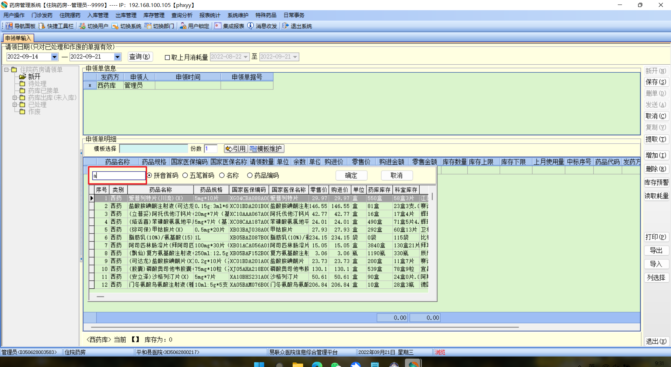Click the 份数 copies input field
Viewport: 671px width, 367px height.
pos(211,149)
